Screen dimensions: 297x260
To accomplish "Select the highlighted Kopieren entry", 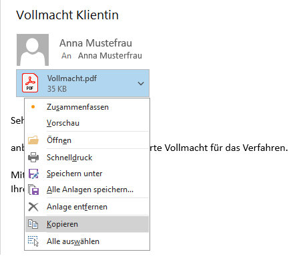I will tap(87, 224).
